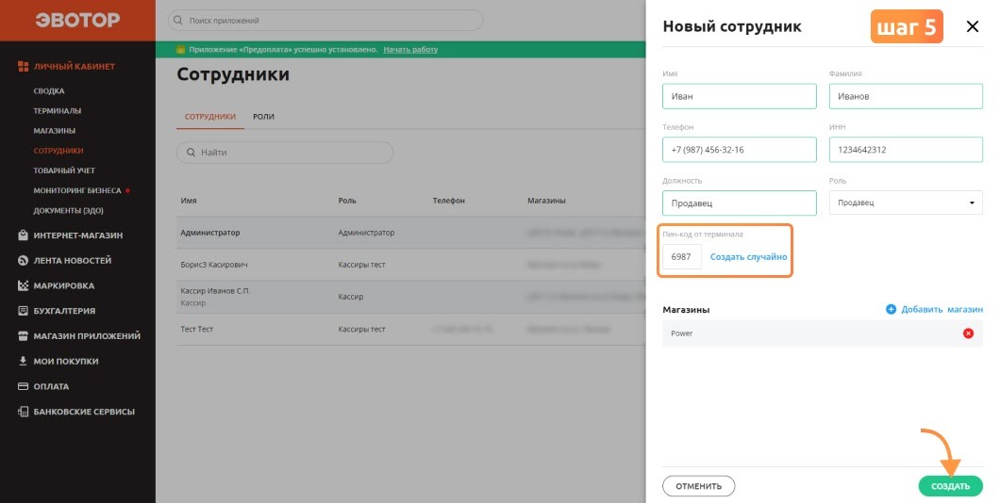Image resolution: width=1000 pixels, height=503 pixels.
Task: Click the Интернет-магазин bag icon
Action: click(x=23, y=235)
